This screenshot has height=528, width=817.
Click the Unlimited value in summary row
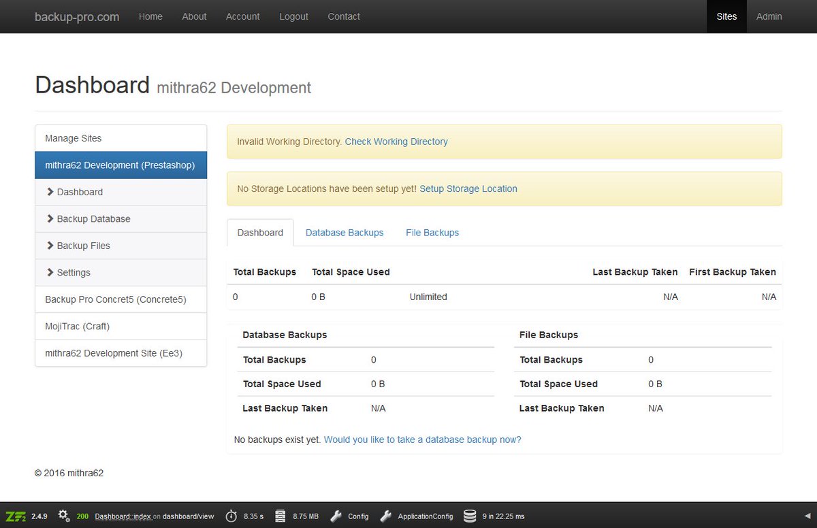click(x=428, y=297)
